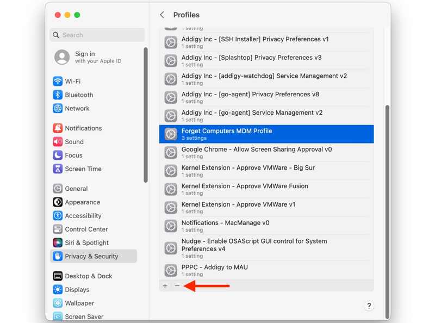Viewport: 435px width, 323px height.
Task: Select the Focus moon icon
Action: coord(58,155)
